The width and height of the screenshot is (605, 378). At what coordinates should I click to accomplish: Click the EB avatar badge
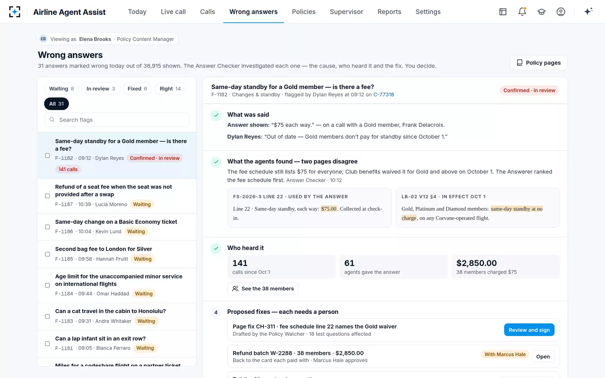click(x=43, y=39)
